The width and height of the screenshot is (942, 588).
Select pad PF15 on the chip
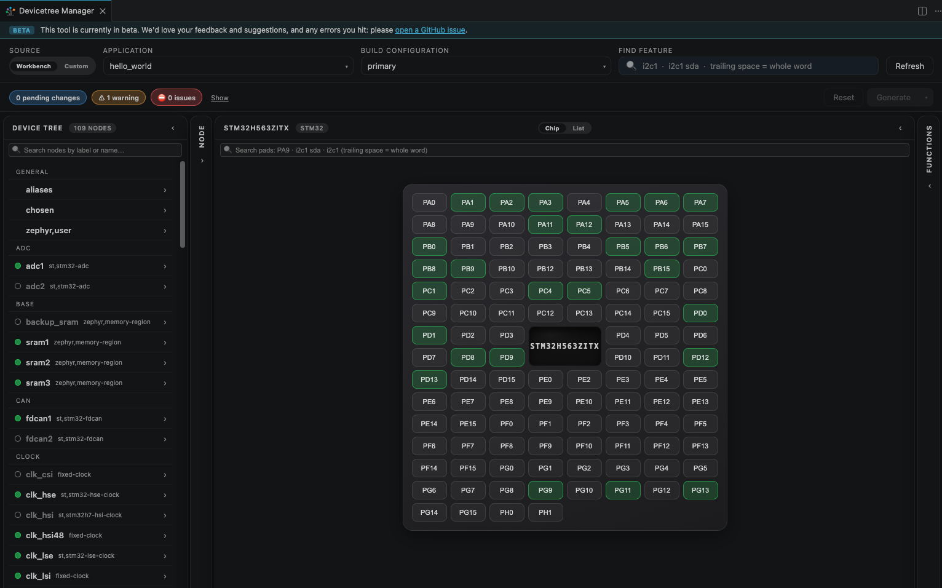click(x=468, y=468)
